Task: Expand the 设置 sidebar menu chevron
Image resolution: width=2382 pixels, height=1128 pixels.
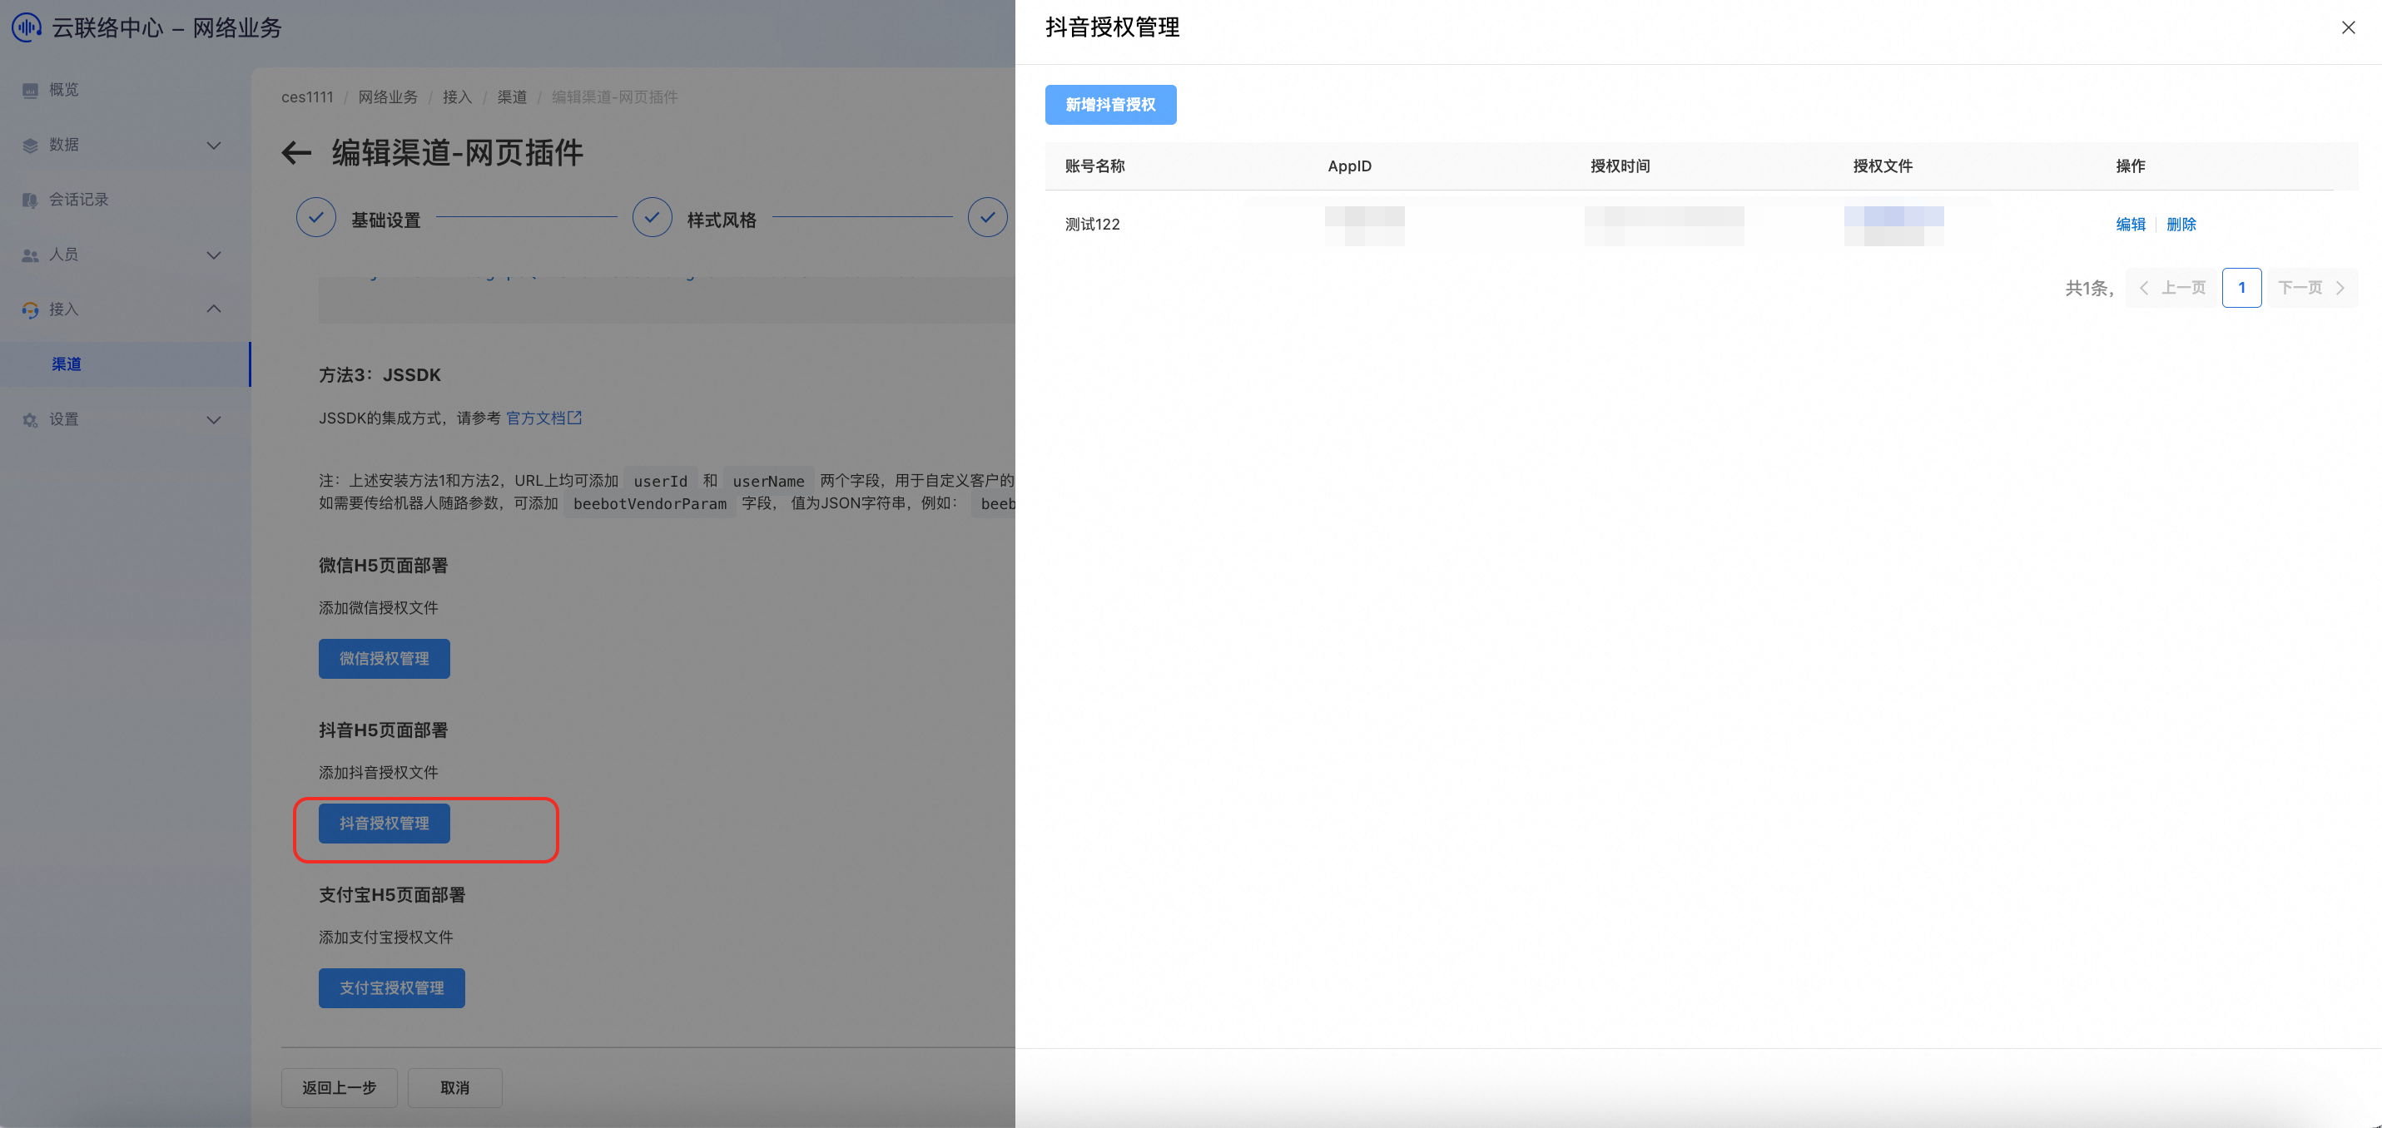Action: click(x=214, y=420)
